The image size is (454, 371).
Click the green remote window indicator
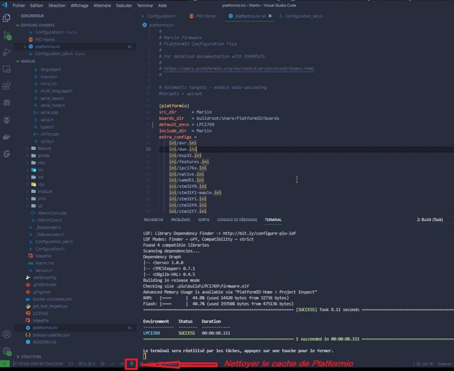coord(4,364)
